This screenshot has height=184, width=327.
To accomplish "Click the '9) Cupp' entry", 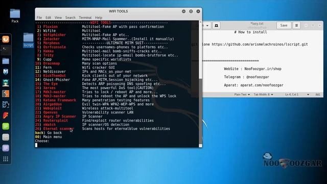I will click(x=44, y=59).
